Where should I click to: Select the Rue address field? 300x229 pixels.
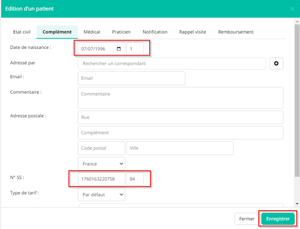pyautogui.click(x=180, y=117)
